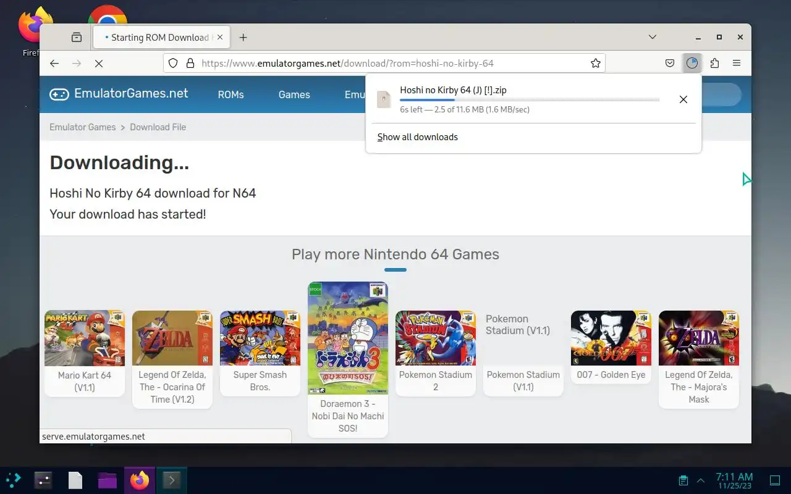This screenshot has width=791, height=494.
Task: Click the clipboard system tray icon
Action: point(683,480)
